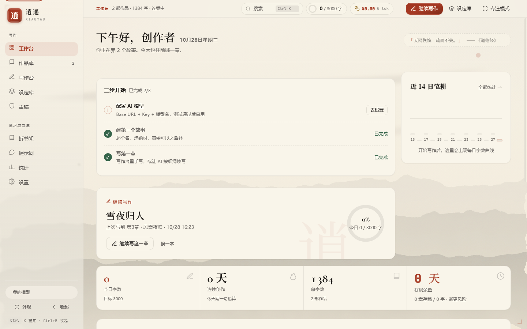This screenshot has width=527, height=329.
Task: Click 换一本 to switch book
Action: (x=167, y=244)
